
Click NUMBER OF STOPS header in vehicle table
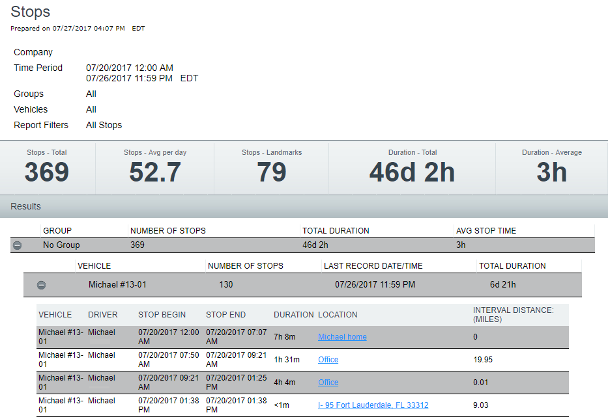coord(246,266)
